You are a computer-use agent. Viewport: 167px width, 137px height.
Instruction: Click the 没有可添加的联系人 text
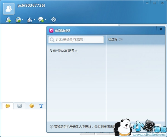(x=63, y=51)
